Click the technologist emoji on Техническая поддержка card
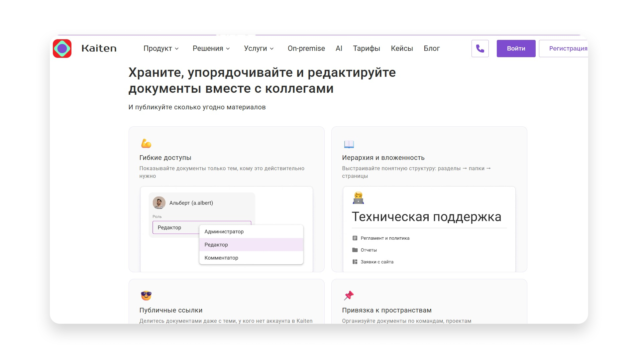 [x=358, y=197]
